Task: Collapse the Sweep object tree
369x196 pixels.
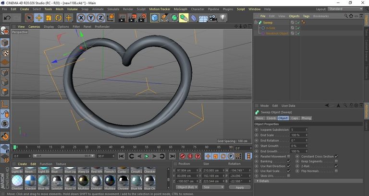Action: (256, 23)
